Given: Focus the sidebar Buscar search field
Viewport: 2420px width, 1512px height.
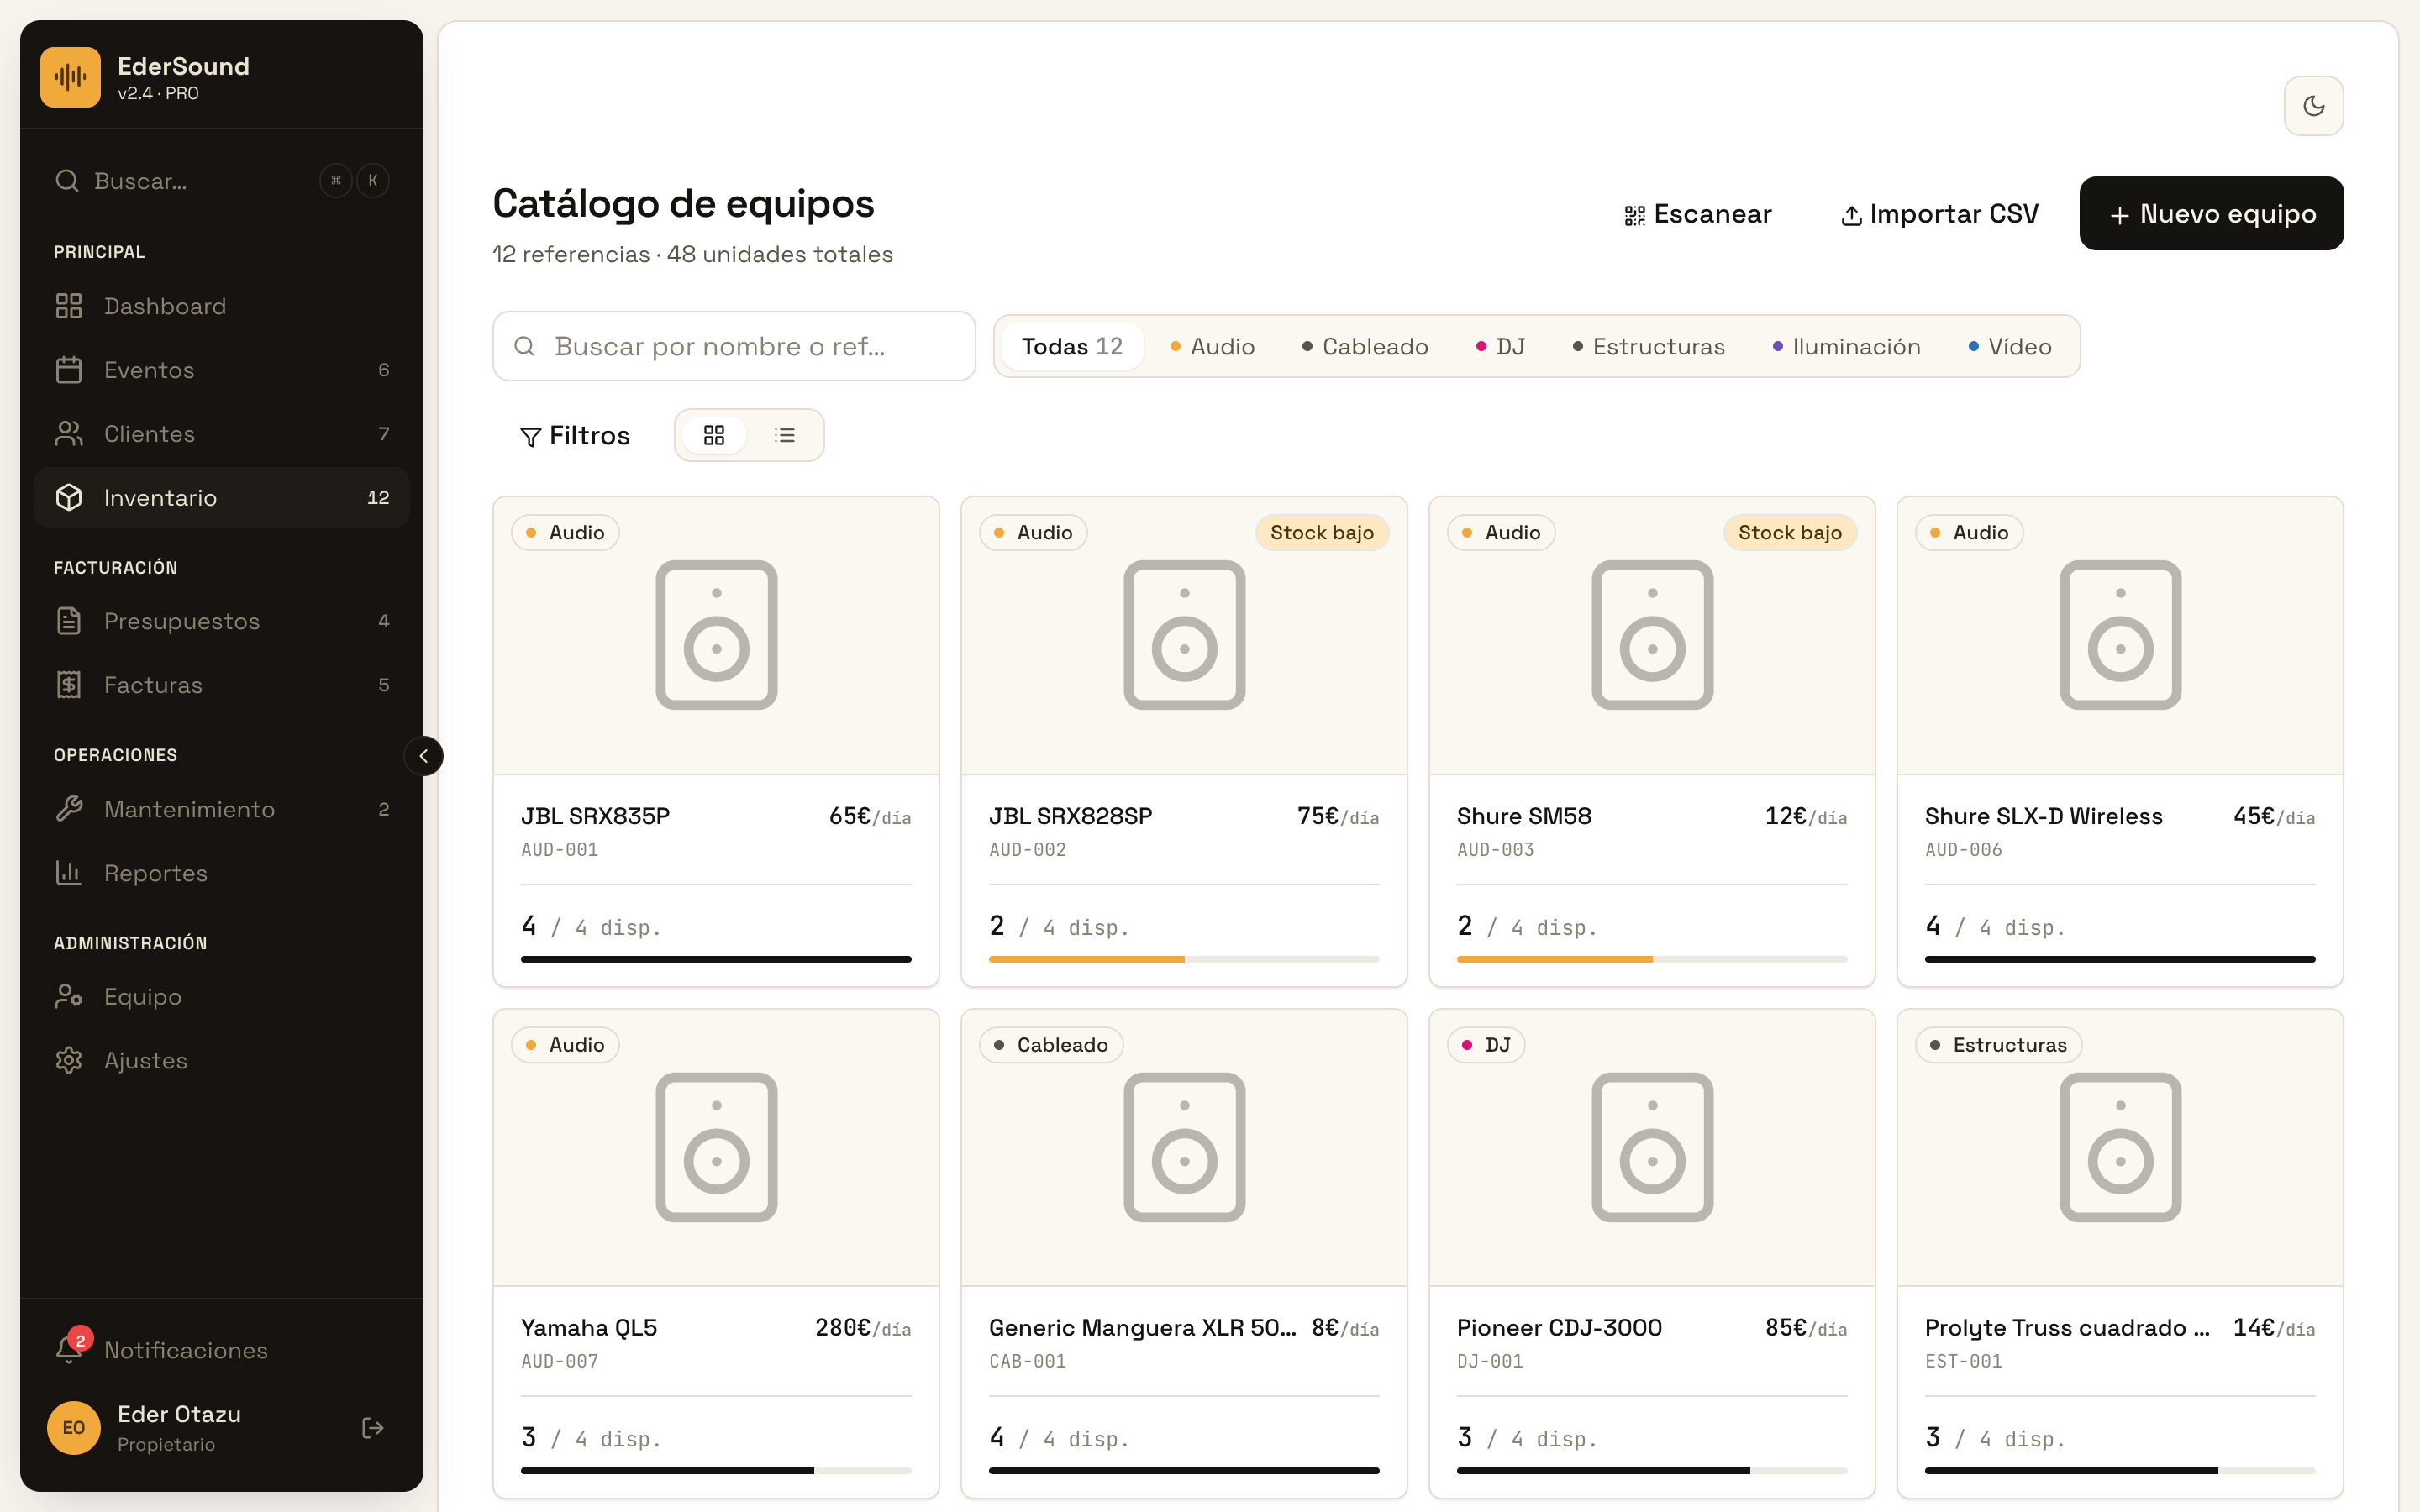Looking at the screenshot, I should (221, 181).
